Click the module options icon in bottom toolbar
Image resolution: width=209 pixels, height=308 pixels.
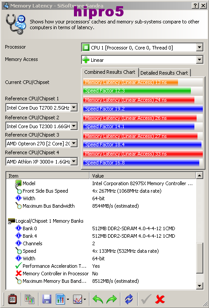click(12, 299)
